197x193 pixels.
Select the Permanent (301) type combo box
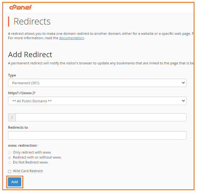[97, 83]
